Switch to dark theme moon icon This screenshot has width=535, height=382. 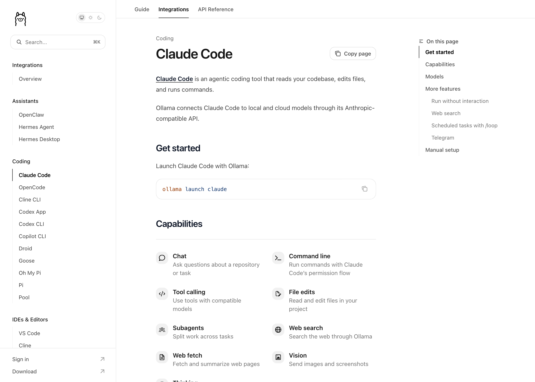tap(99, 18)
